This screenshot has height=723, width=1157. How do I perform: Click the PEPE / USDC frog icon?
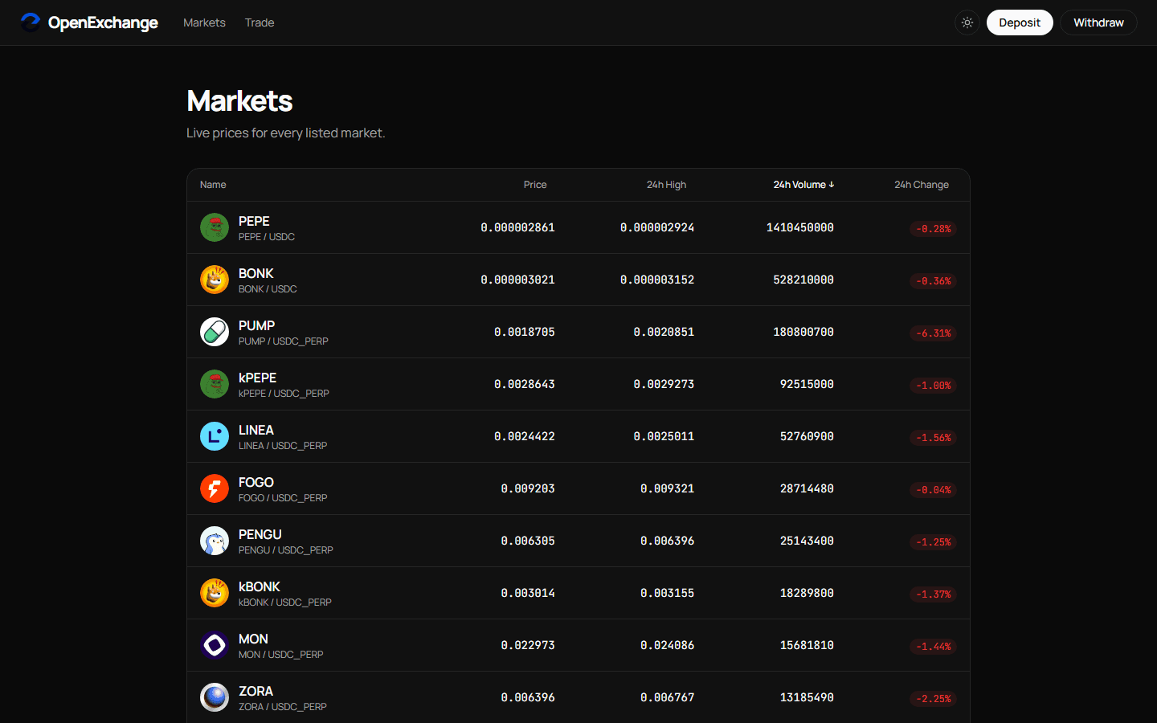(x=215, y=227)
